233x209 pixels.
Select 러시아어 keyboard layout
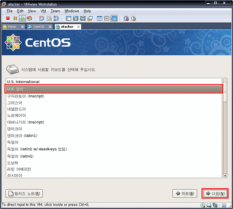114,175
